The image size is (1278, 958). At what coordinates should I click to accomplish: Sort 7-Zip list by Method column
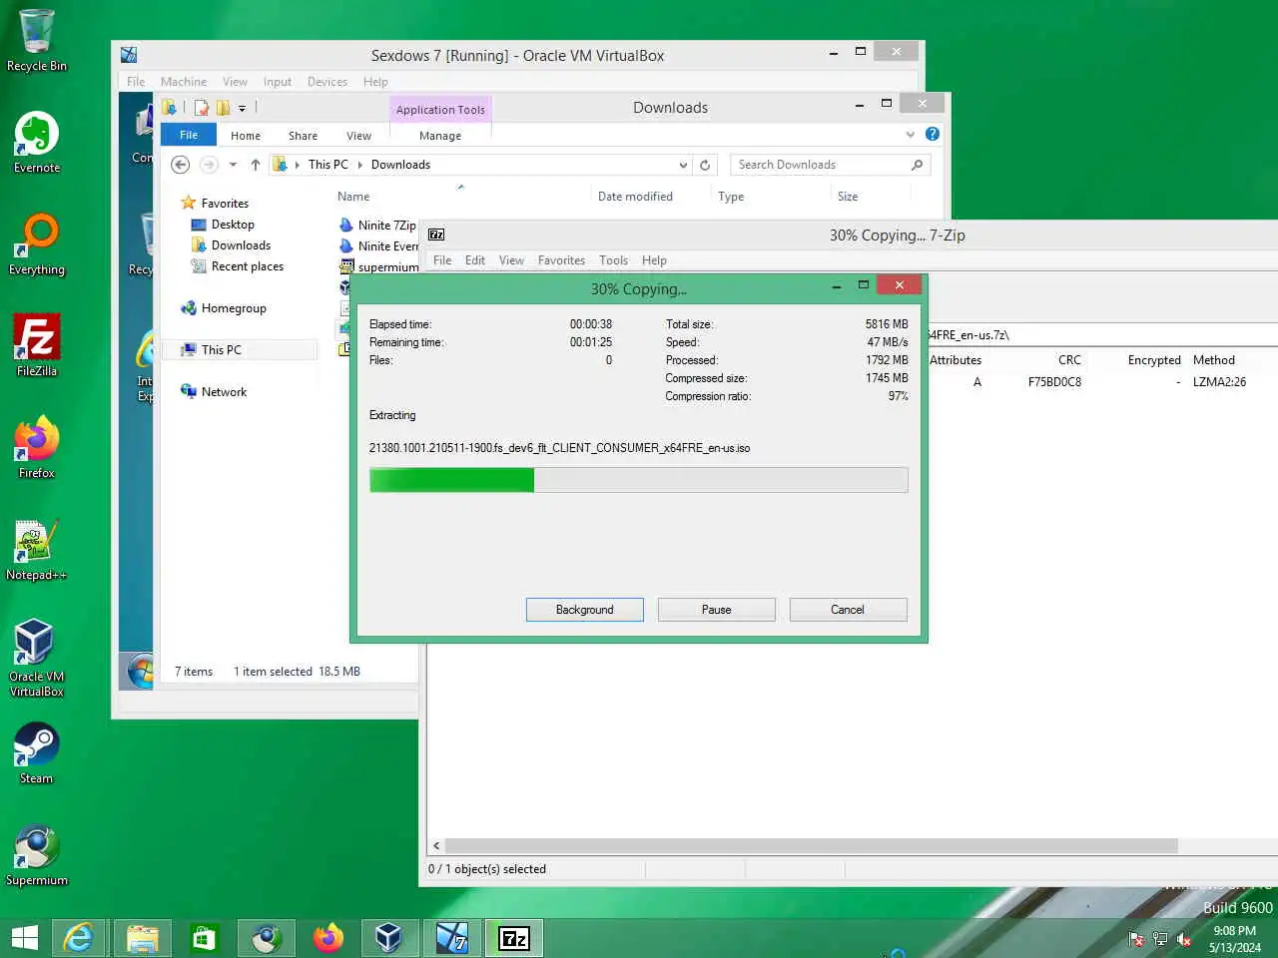click(x=1214, y=360)
